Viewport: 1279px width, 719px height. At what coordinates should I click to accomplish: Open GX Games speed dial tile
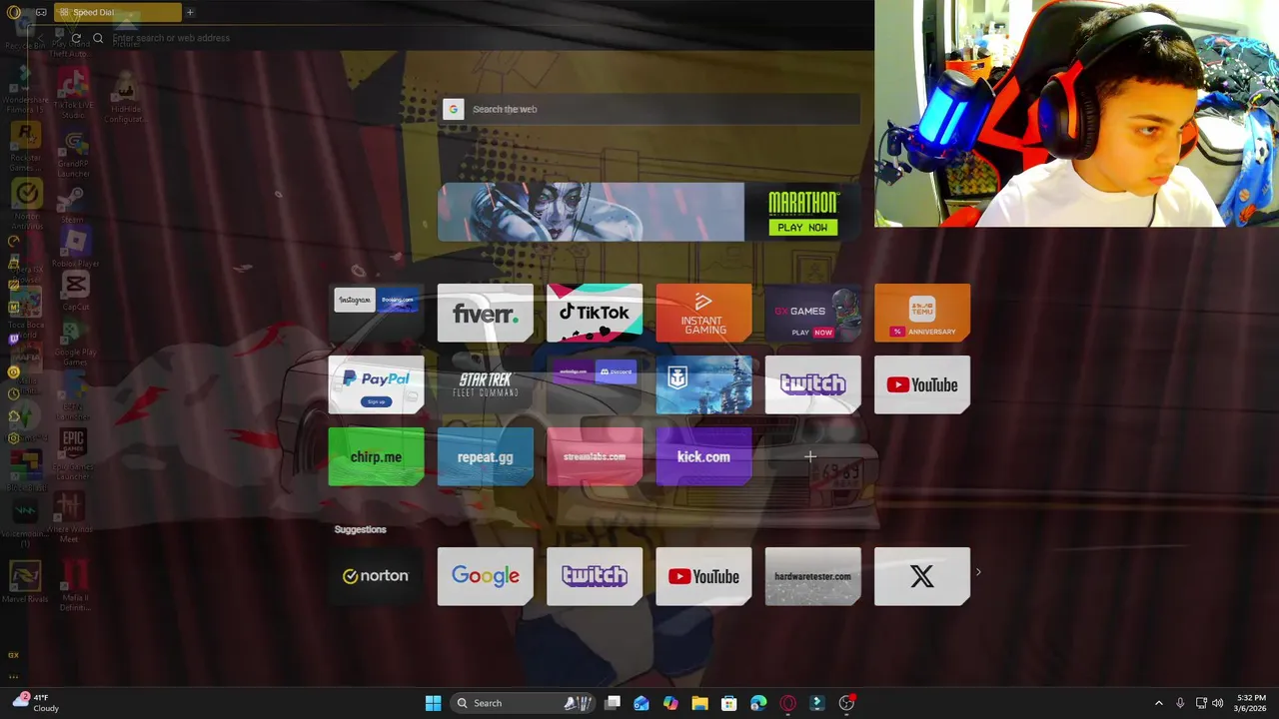click(x=812, y=313)
